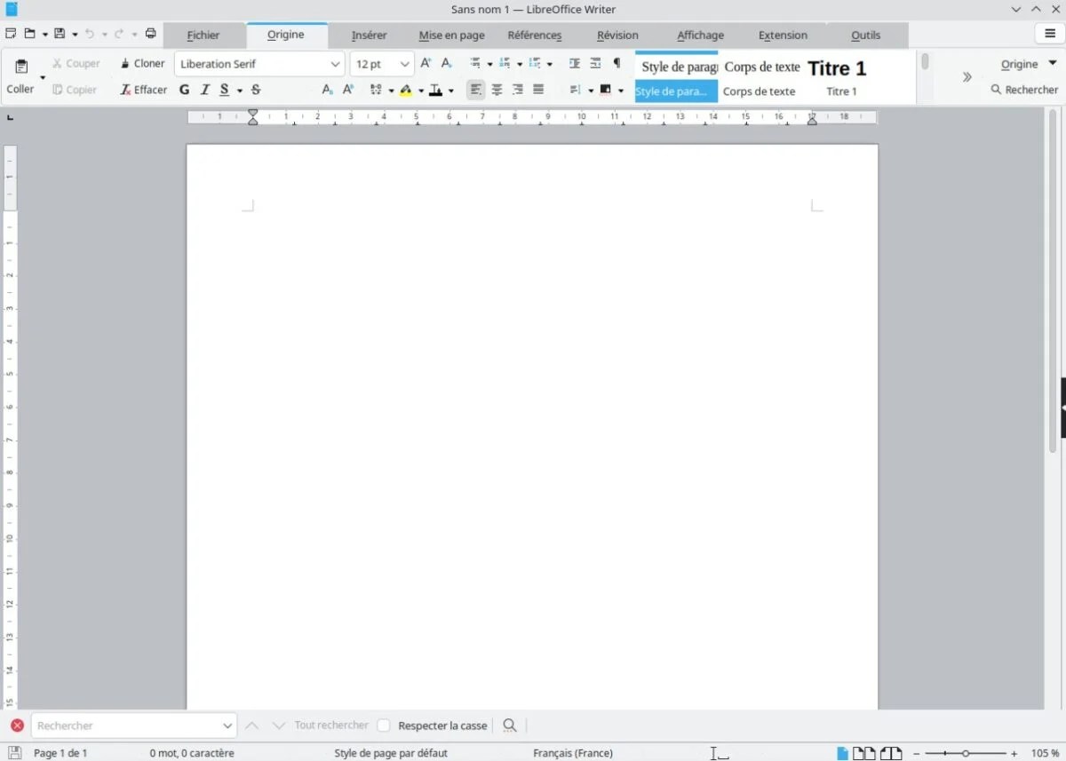Toggle formatting marks (pilcrow)
Image resolution: width=1066 pixels, height=761 pixels.
point(617,63)
